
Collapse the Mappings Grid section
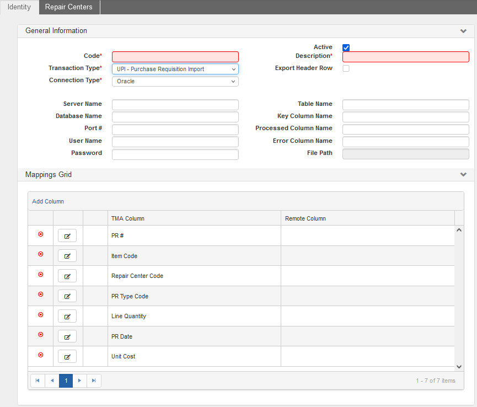463,175
